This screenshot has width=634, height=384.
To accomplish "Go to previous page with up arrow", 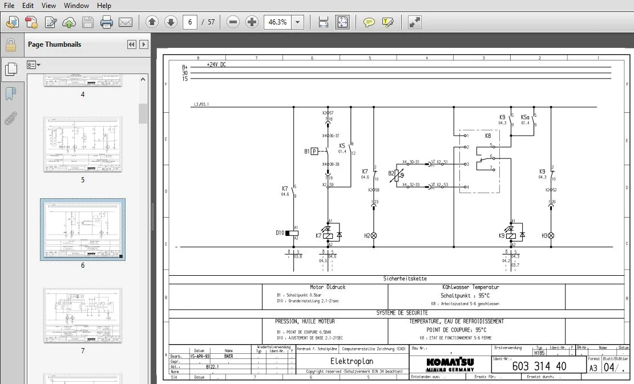I will pos(152,22).
